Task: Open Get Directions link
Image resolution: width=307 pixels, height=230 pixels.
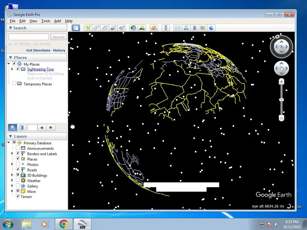Action: click(x=38, y=50)
